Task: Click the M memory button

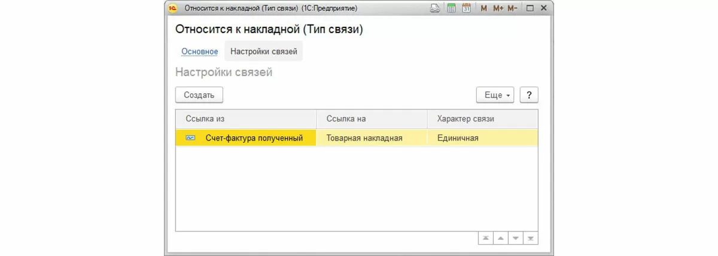Action: tap(483, 8)
